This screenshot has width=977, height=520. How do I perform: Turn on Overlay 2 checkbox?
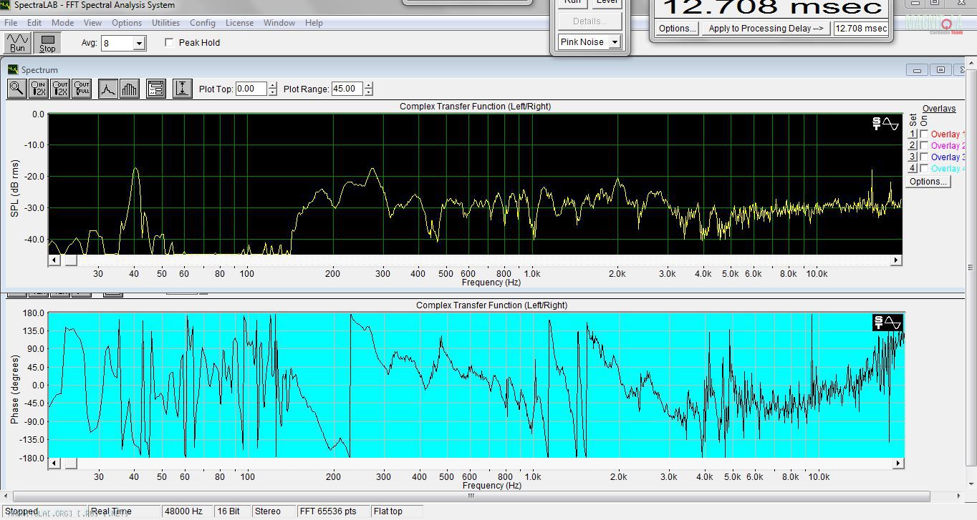tap(924, 145)
